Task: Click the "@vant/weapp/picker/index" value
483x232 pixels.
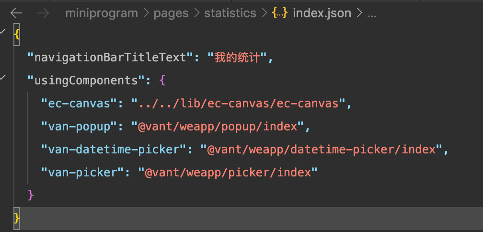Action: point(228,173)
